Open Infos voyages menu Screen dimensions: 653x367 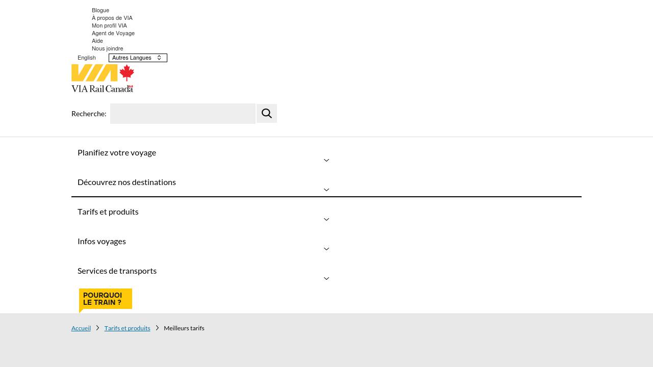coord(102,241)
